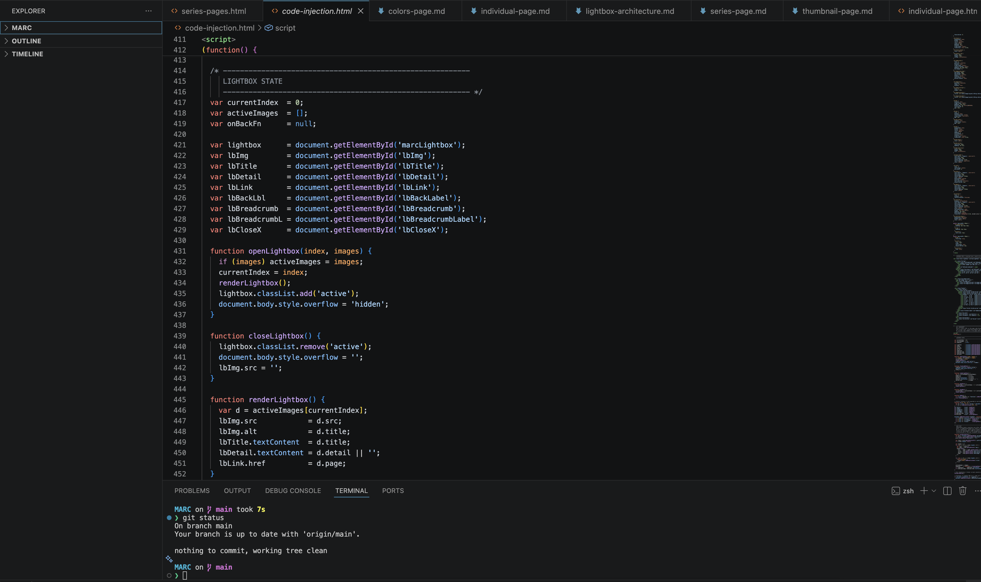Click code-injection.html breadcrumb

coord(220,28)
